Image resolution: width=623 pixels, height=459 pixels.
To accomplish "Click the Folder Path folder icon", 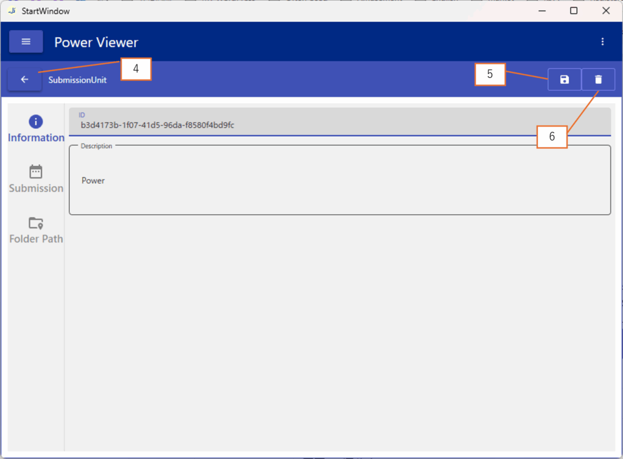I will tap(36, 223).
